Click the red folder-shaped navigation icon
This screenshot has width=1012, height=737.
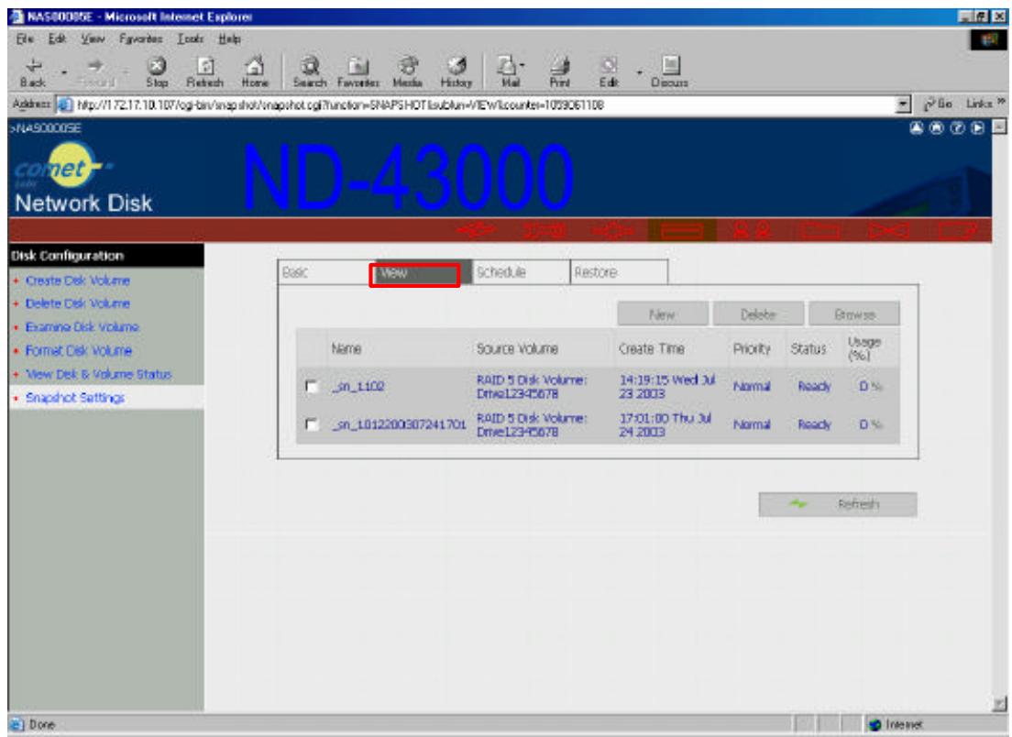tap(821, 230)
